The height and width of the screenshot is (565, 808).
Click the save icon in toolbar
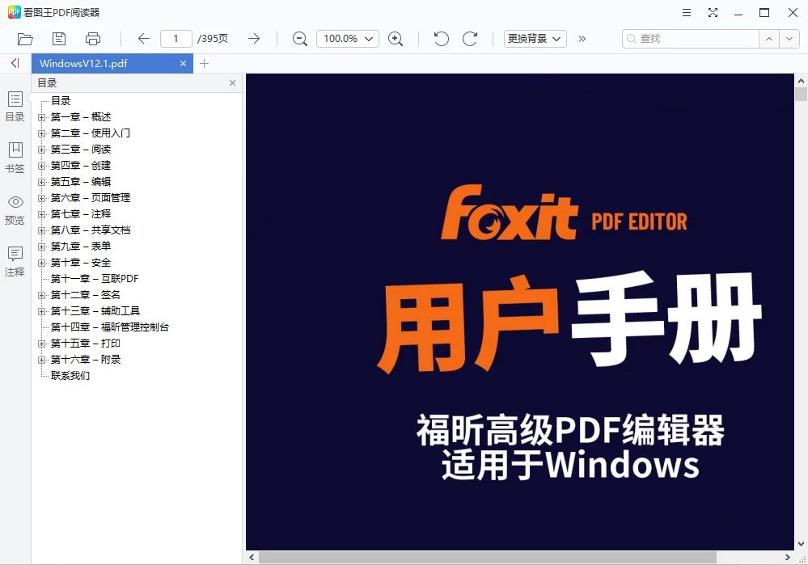(59, 39)
